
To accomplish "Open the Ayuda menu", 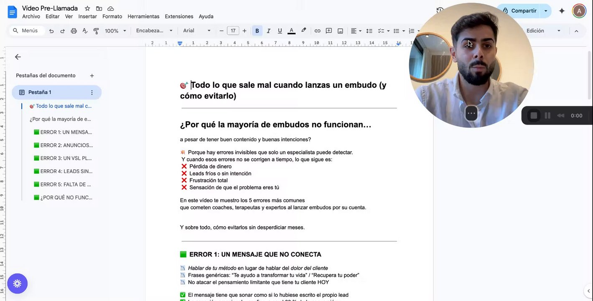I will coord(206,17).
